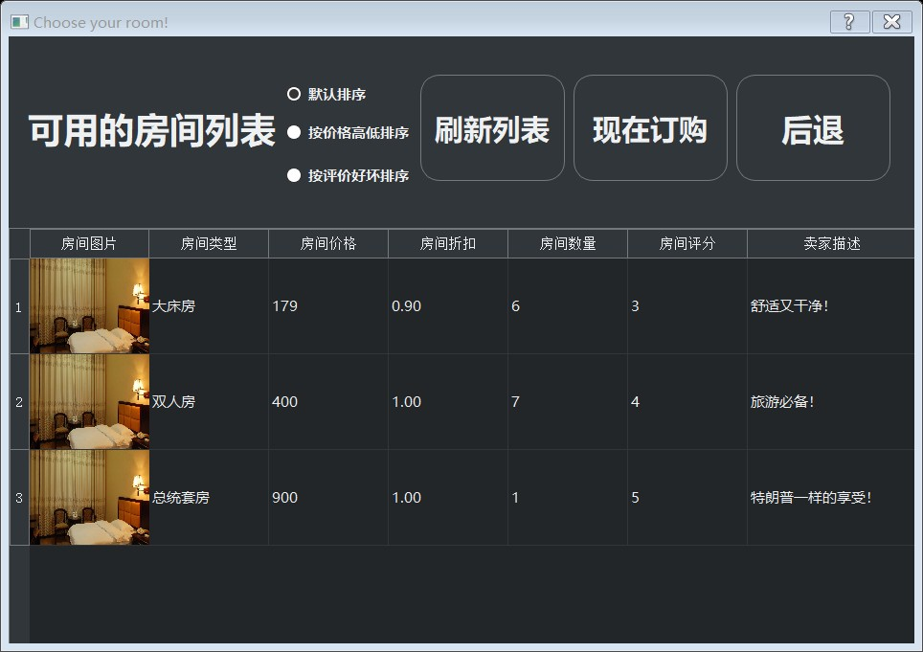
Task: Click the table's top-left corner select-all button
Action: click(x=19, y=243)
